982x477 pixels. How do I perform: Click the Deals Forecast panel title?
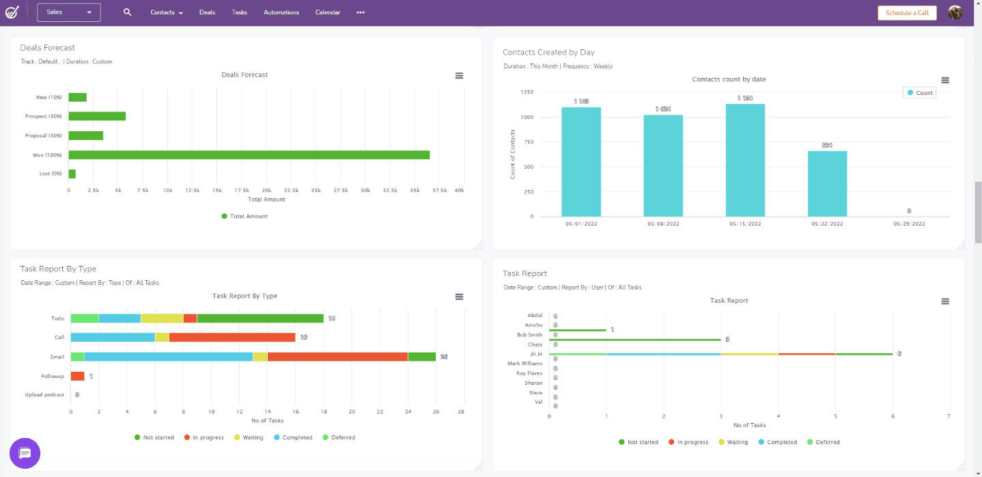coord(48,48)
